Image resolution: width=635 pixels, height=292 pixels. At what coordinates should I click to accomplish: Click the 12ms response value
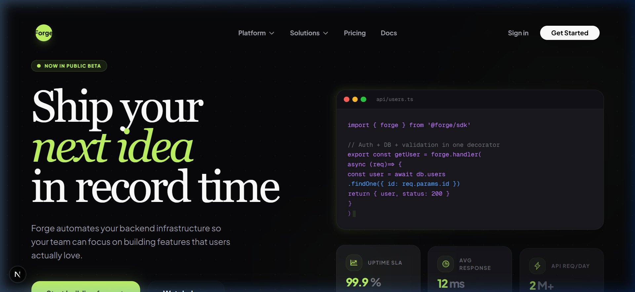(451, 284)
